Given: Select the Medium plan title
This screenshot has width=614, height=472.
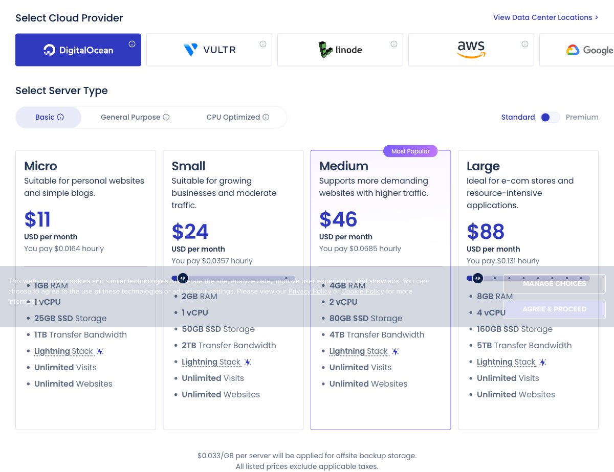Looking at the screenshot, I should point(344,166).
